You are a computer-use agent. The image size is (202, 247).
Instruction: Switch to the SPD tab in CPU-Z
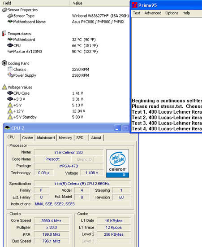80,138
